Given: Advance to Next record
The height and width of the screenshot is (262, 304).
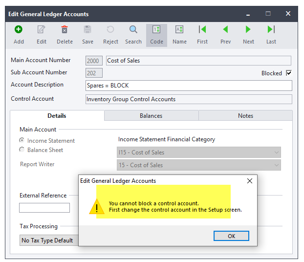Looking at the screenshot, I should [x=248, y=30].
